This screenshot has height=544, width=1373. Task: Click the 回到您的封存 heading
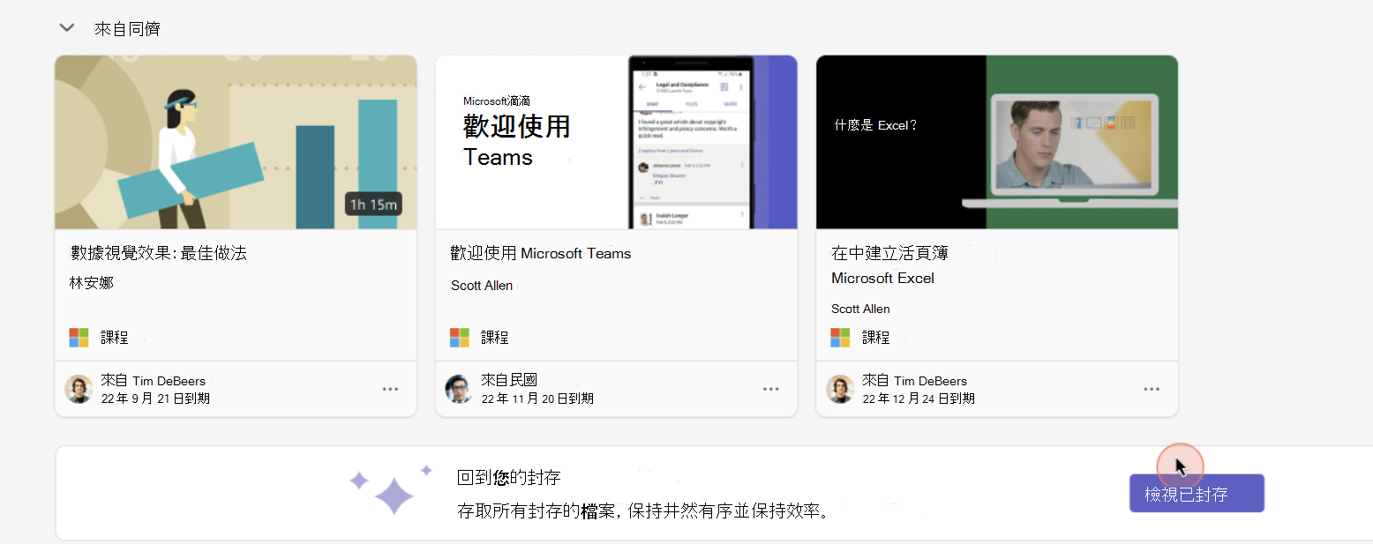(x=509, y=478)
